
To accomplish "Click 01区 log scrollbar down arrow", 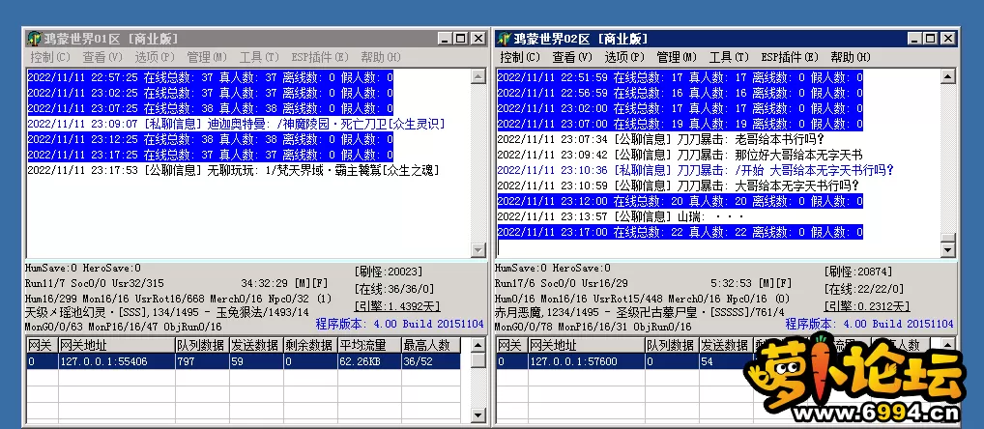I will point(478,250).
